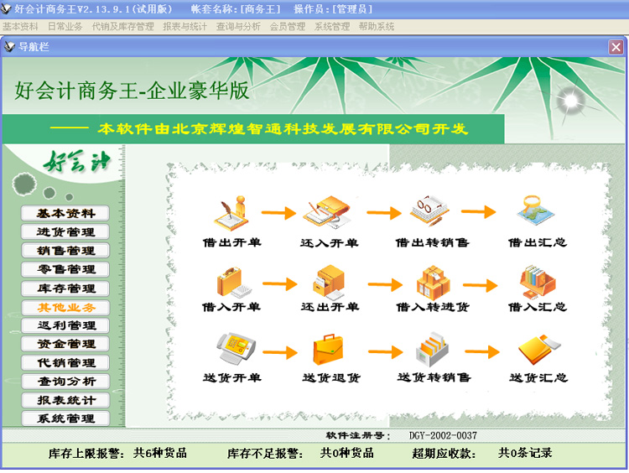Open the 基本资料 menu

coord(20,27)
